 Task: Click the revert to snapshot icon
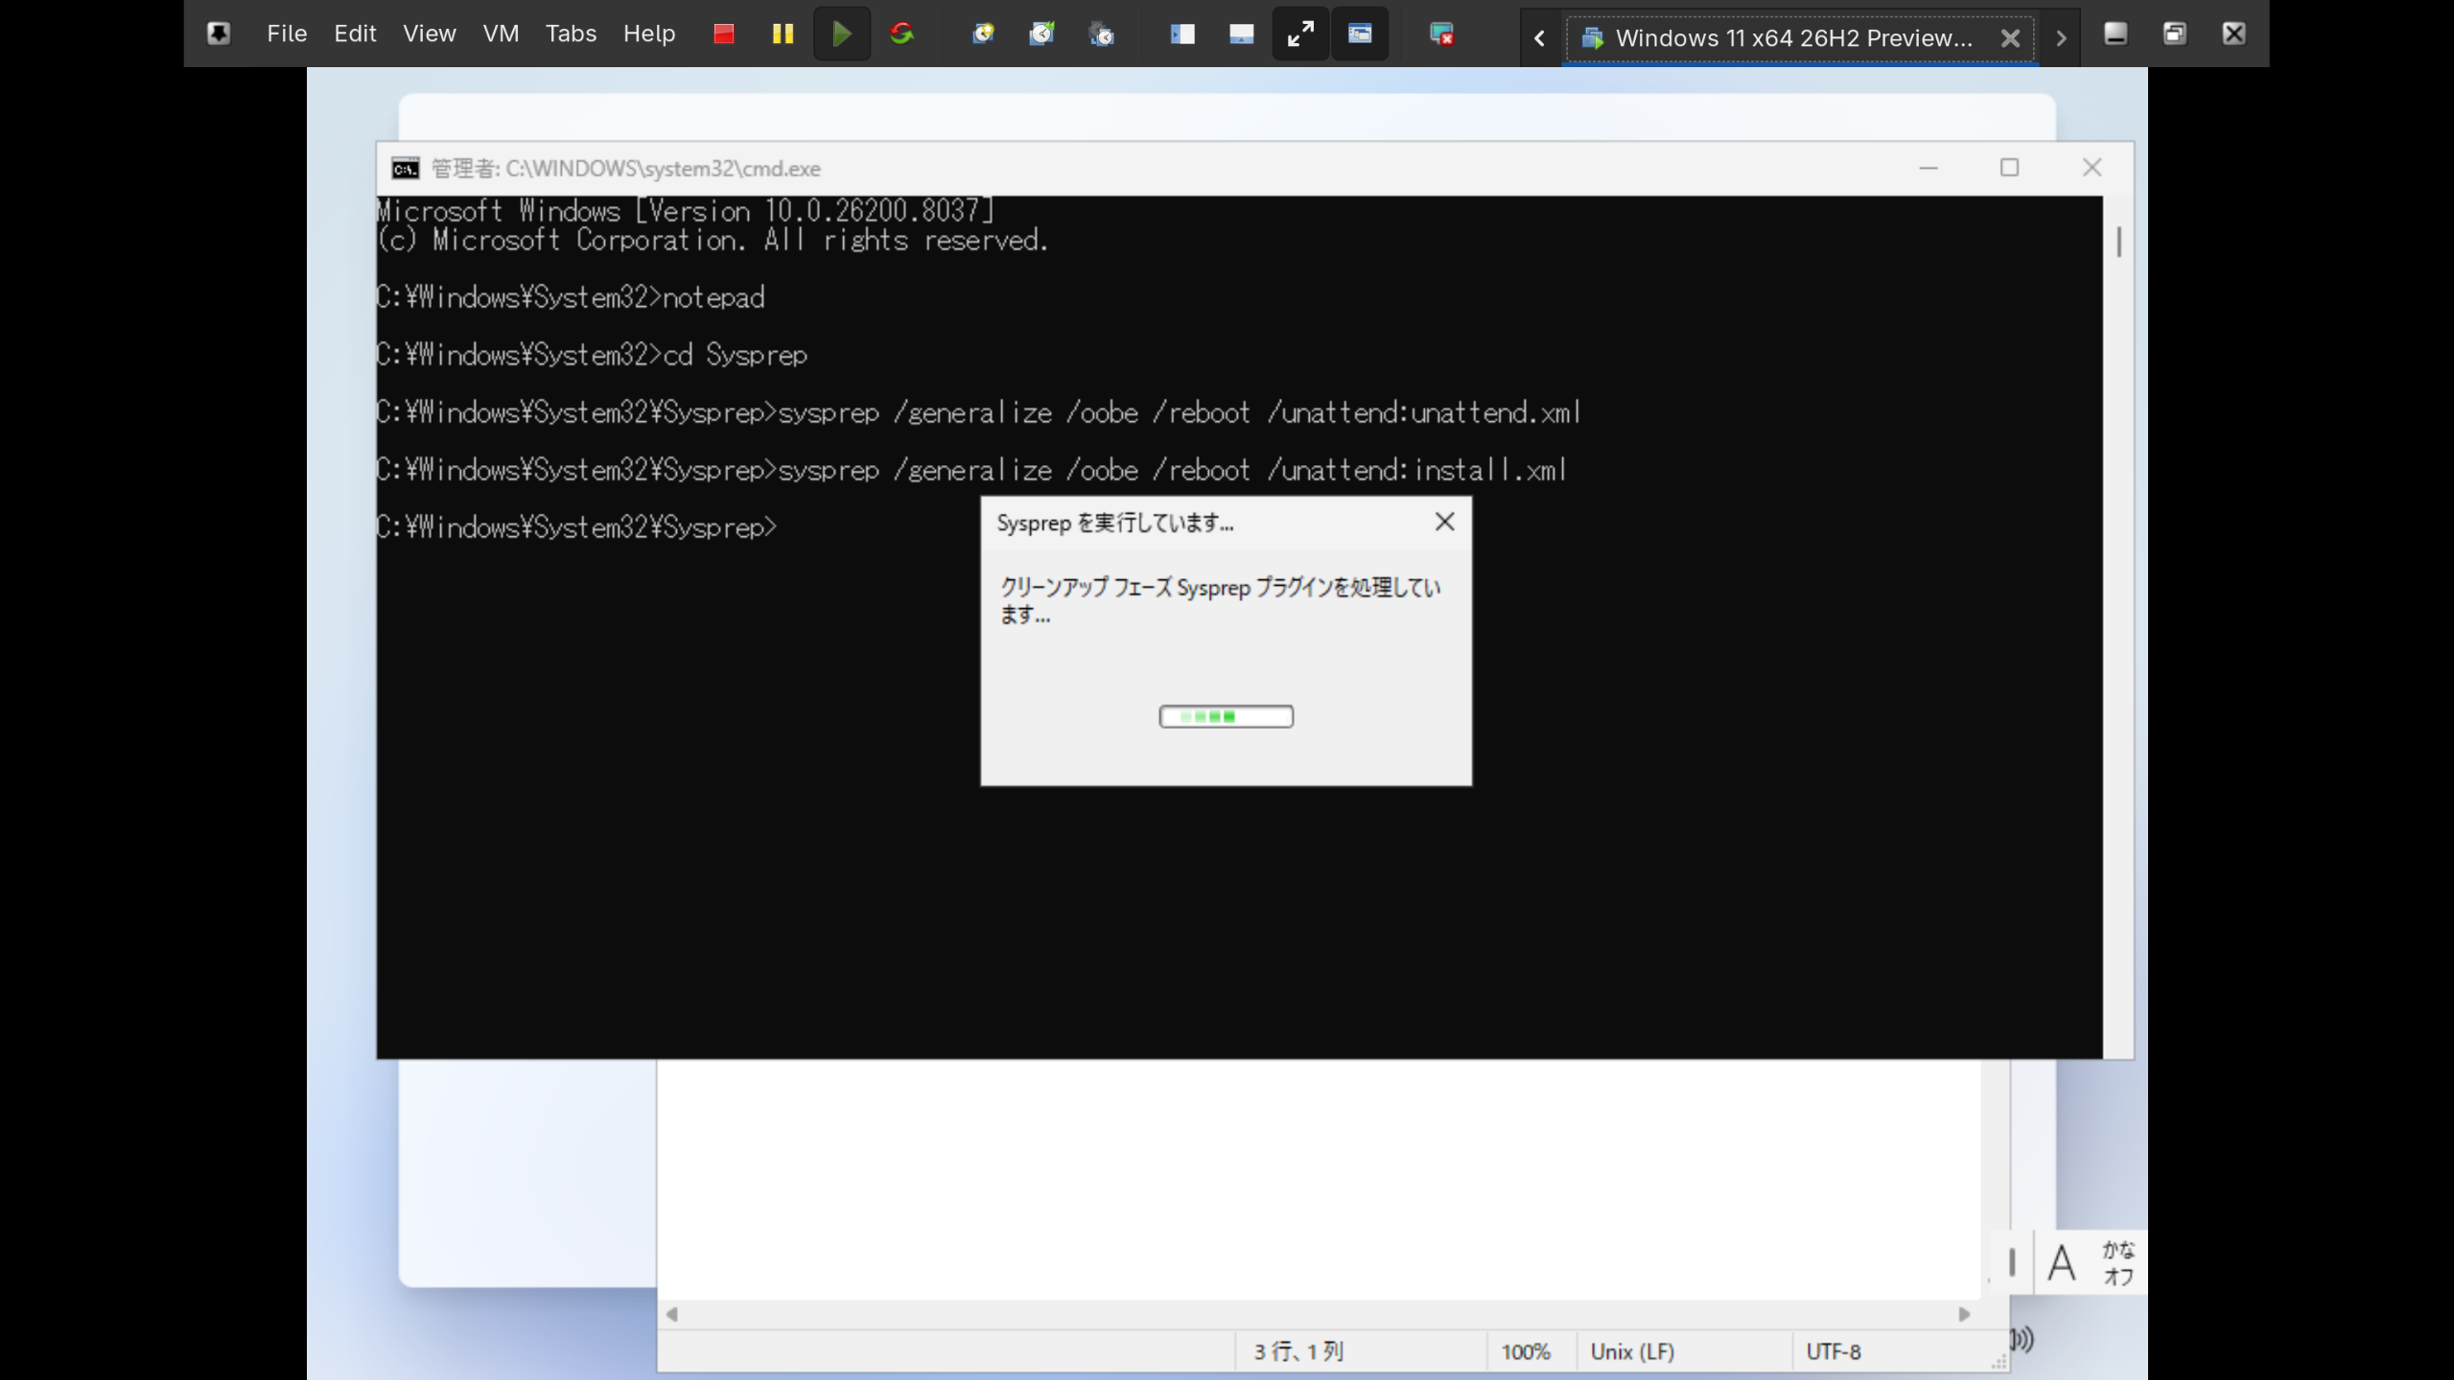point(1042,34)
